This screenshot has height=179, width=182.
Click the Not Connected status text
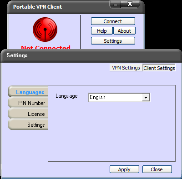click(x=45, y=47)
